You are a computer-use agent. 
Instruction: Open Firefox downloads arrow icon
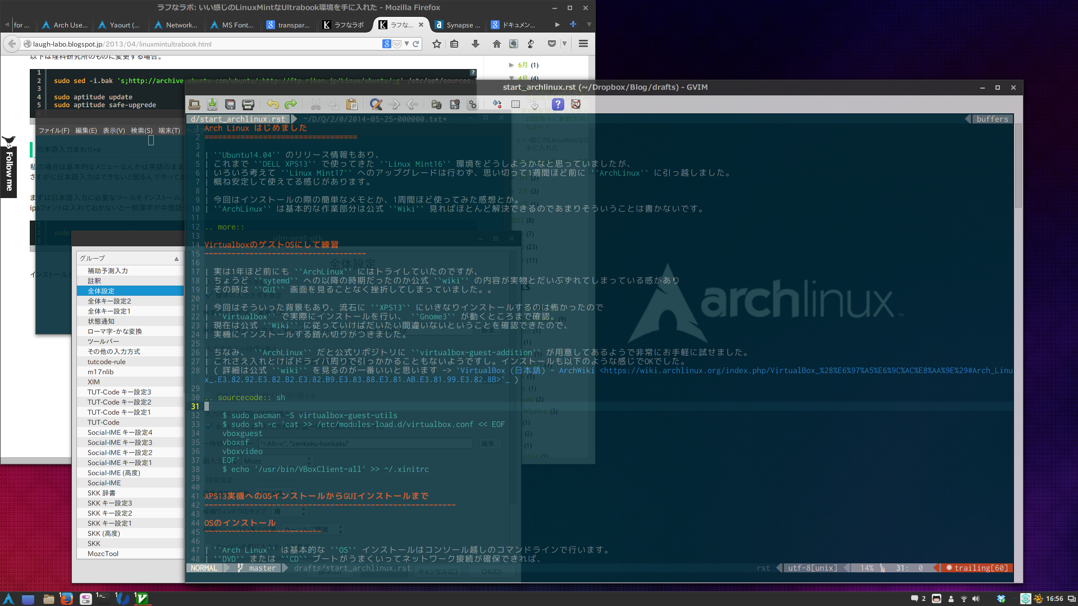pyautogui.click(x=476, y=44)
